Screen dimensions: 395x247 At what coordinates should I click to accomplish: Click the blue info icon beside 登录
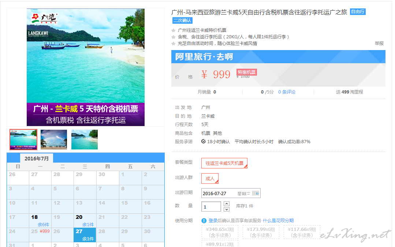[x=204, y=221]
